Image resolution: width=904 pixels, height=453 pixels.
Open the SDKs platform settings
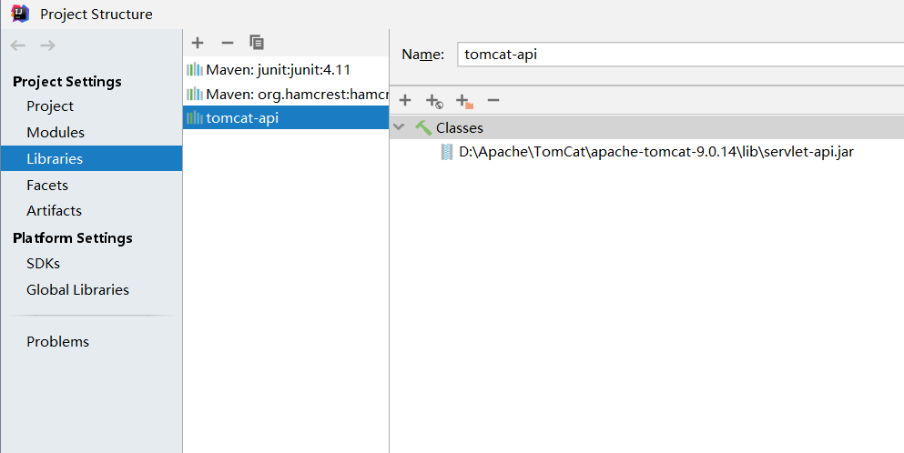[43, 264]
